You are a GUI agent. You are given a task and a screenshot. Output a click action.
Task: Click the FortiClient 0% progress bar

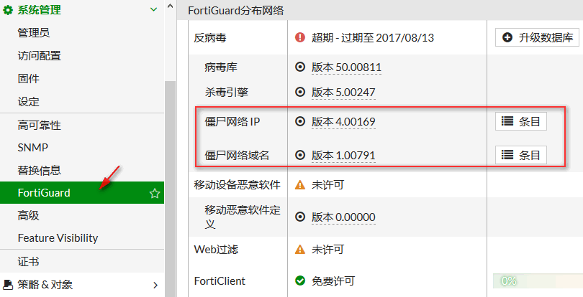point(538,280)
